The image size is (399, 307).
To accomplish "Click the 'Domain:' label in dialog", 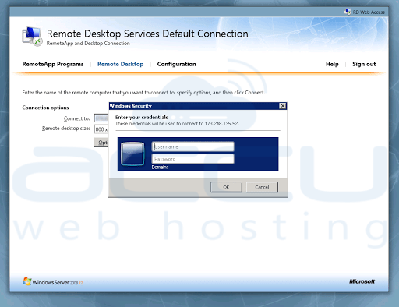I will click(x=160, y=168).
